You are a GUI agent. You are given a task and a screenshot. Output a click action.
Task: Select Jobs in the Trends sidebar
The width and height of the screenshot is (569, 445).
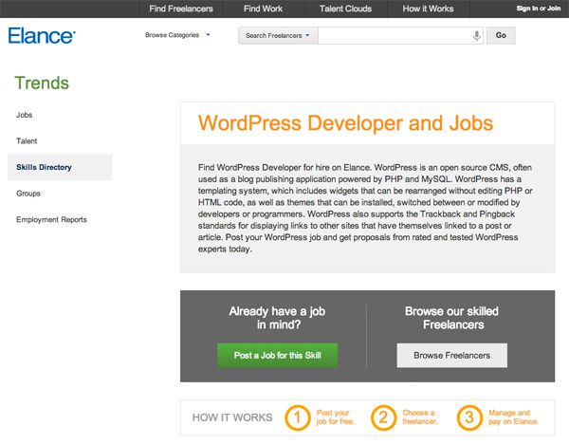(x=24, y=115)
